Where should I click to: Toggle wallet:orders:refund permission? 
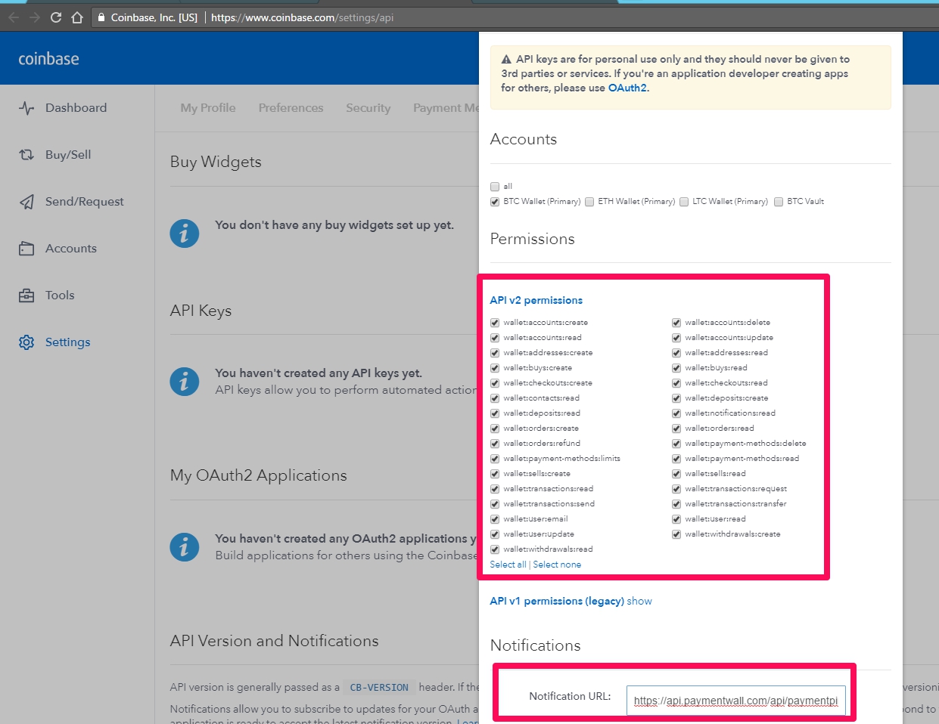click(495, 444)
